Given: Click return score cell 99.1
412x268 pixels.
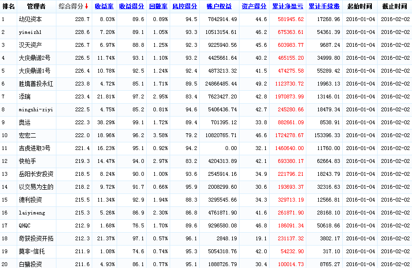Looking at the screenshot, I should [138, 122].
